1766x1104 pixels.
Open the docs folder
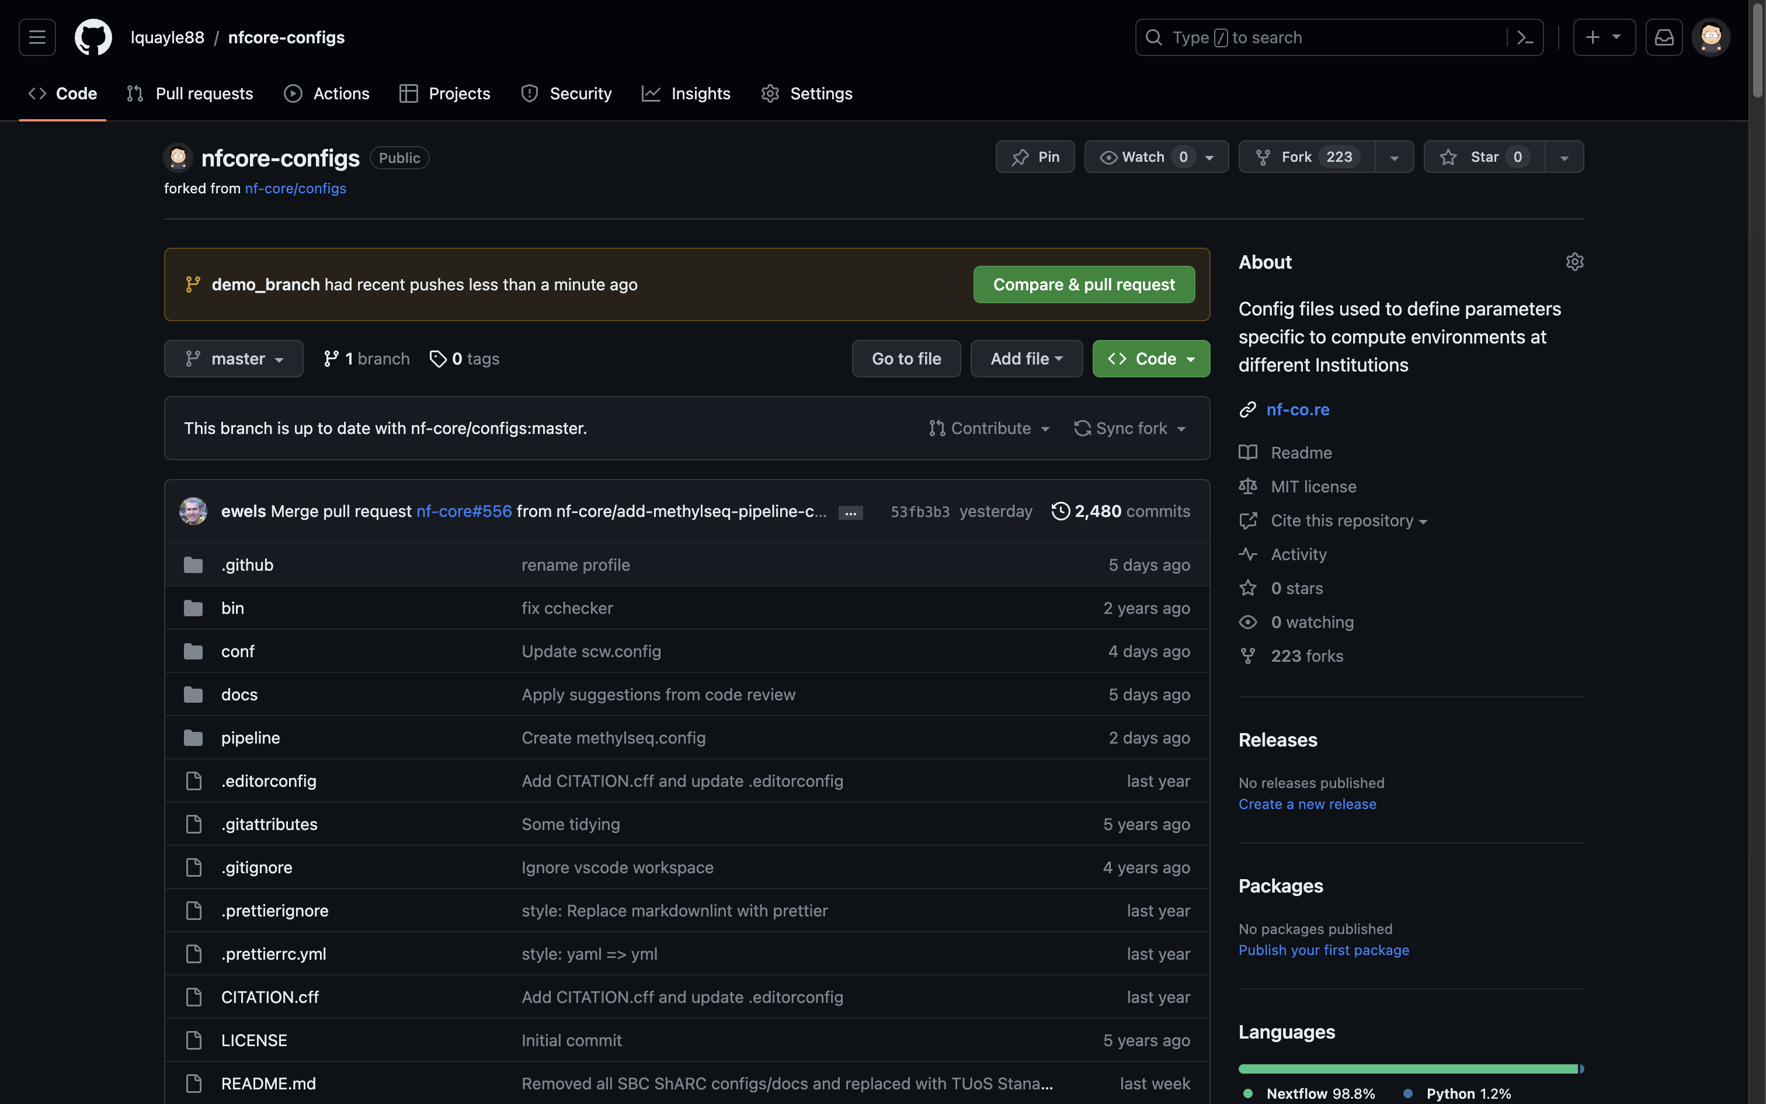click(x=239, y=695)
